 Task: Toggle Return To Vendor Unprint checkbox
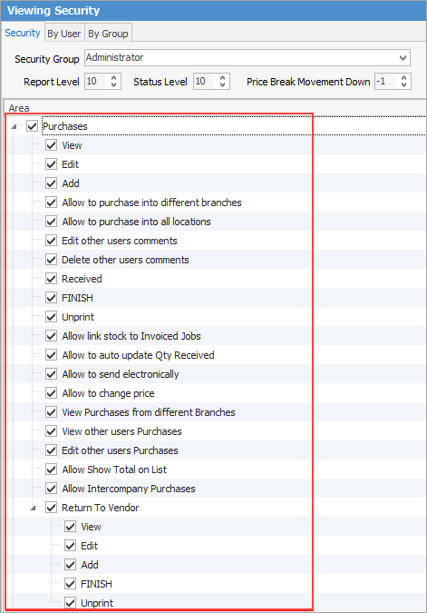point(70,603)
